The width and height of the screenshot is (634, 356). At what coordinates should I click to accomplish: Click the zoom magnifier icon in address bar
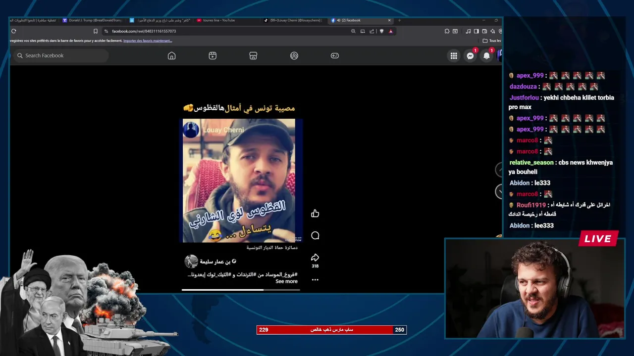[x=353, y=31]
